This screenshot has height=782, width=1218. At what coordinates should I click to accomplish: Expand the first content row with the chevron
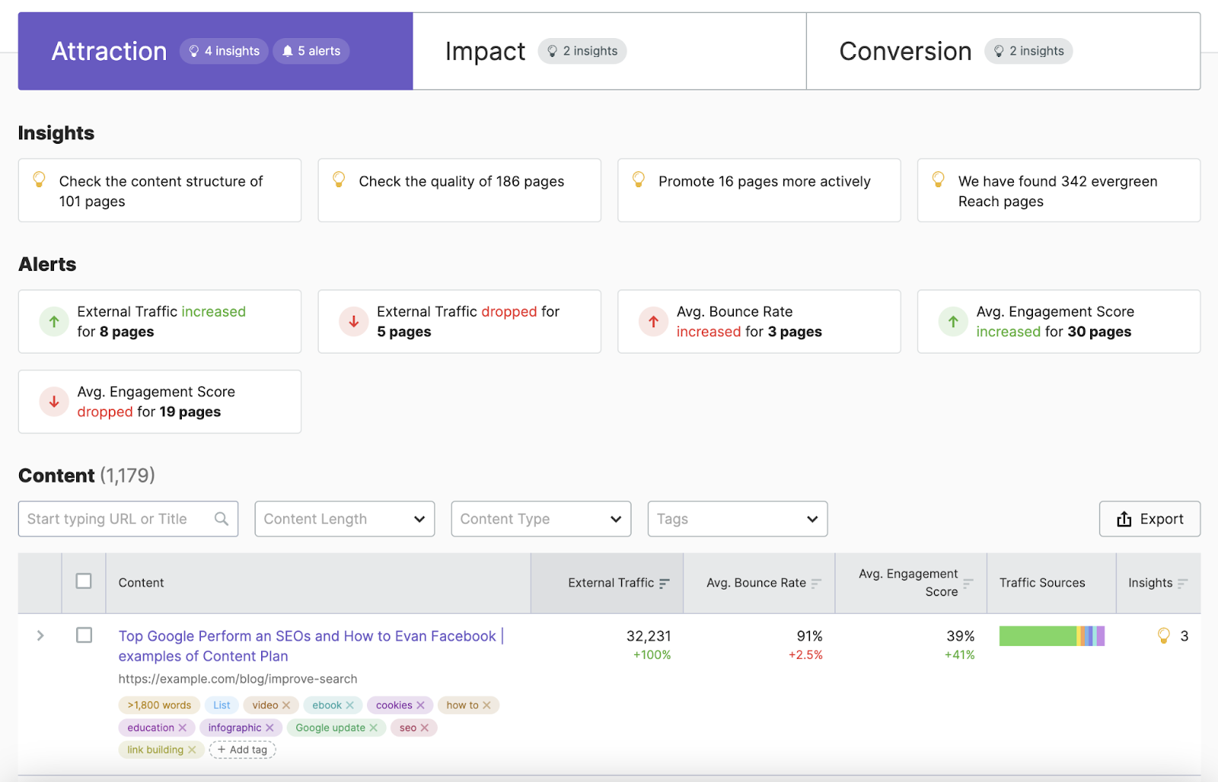[x=40, y=636]
